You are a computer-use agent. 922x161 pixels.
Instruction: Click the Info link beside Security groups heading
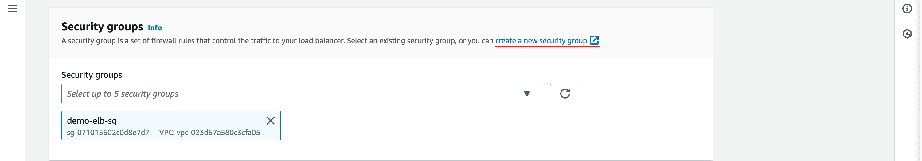pos(154,28)
